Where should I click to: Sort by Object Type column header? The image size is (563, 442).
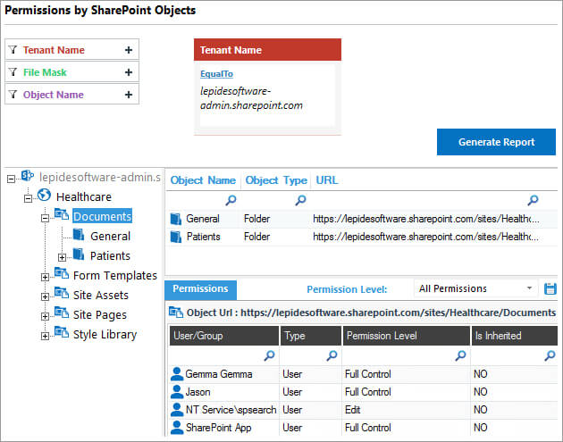pos(276,180)
